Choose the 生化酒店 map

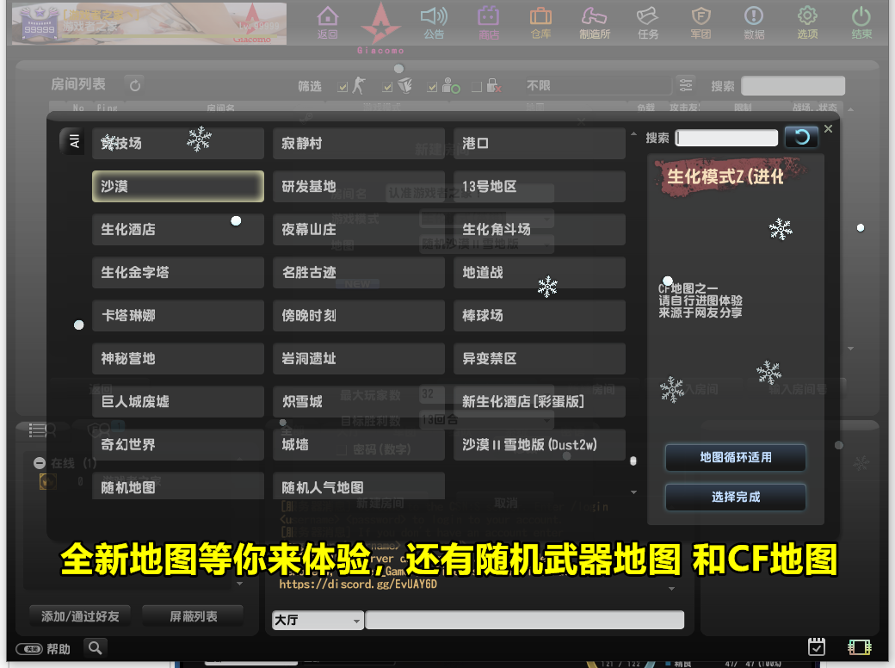click(x=178, y=230)
